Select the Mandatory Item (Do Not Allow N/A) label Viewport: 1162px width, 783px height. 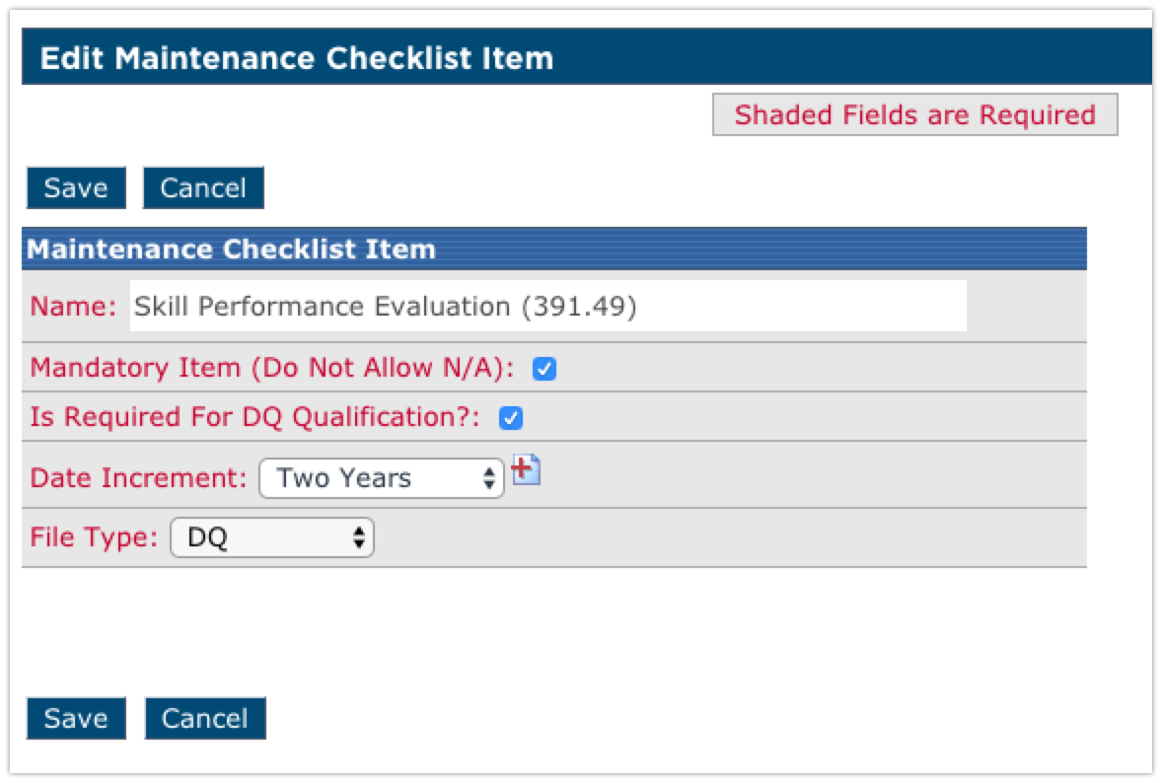click(272, 368)
